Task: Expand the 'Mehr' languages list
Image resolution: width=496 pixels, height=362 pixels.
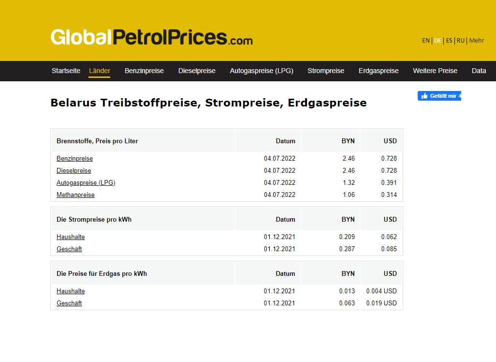Action: point(476,41)
